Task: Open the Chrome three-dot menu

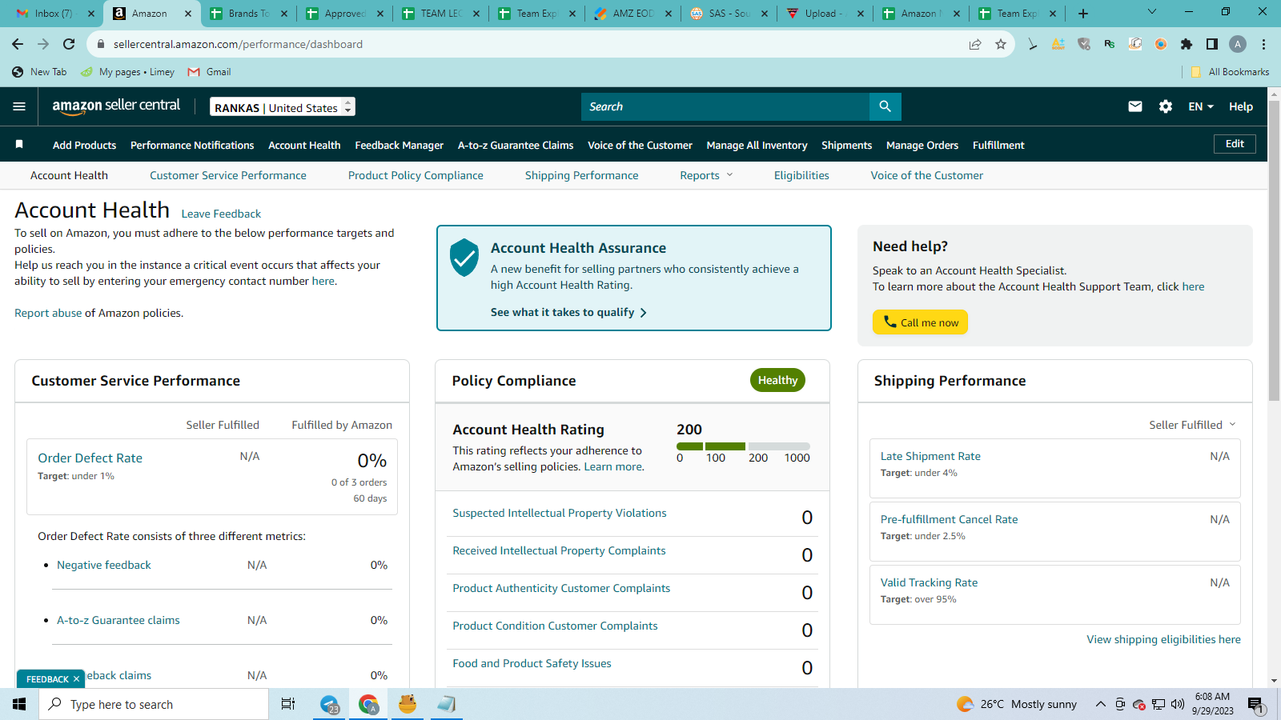Action: 1263,44
